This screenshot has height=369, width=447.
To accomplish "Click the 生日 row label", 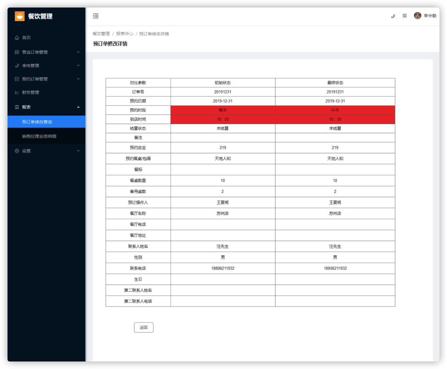I will point(138,279).
